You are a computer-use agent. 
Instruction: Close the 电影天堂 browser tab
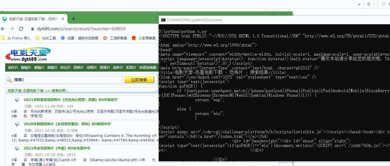point(63,19)
